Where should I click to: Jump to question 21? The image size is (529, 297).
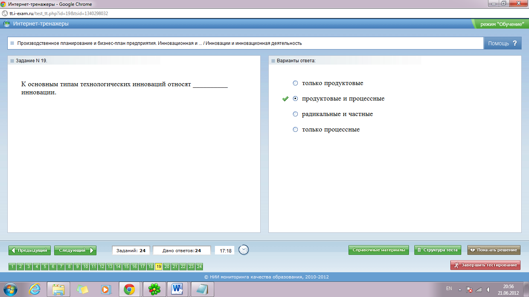(x=175, y=266)
